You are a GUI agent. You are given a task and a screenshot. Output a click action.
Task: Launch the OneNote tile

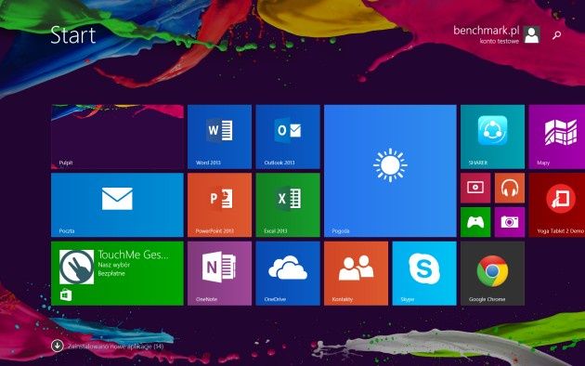[x=219, y=273]
